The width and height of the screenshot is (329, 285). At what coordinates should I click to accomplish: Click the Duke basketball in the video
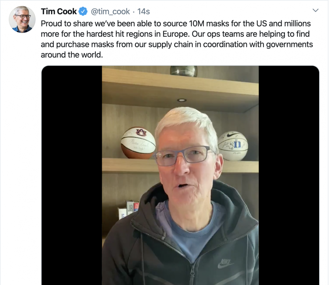click(x=233, y=146)
